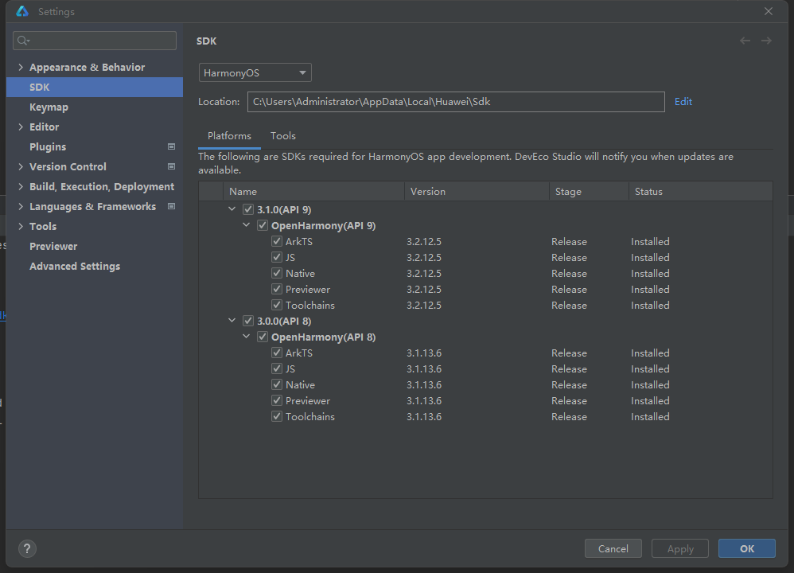Click the project-level icon beside Plugins

click(x=171, y=146)
